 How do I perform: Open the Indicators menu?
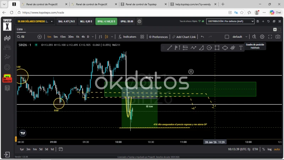tap(127, 37)
